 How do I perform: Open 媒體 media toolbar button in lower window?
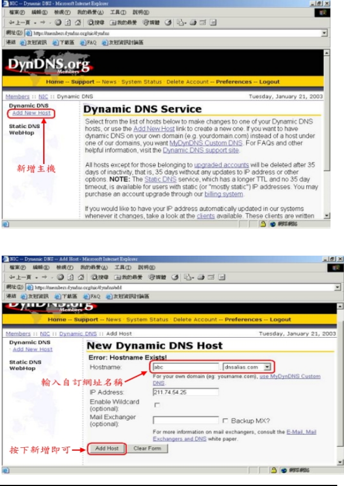[157, 277]
